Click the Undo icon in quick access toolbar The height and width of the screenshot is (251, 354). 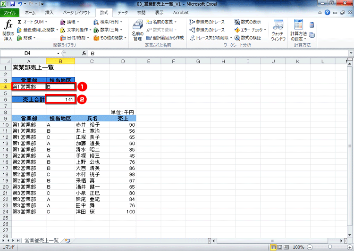[20, 4]
